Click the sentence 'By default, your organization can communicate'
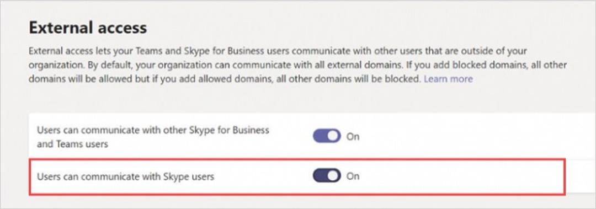 coord(245,65)
